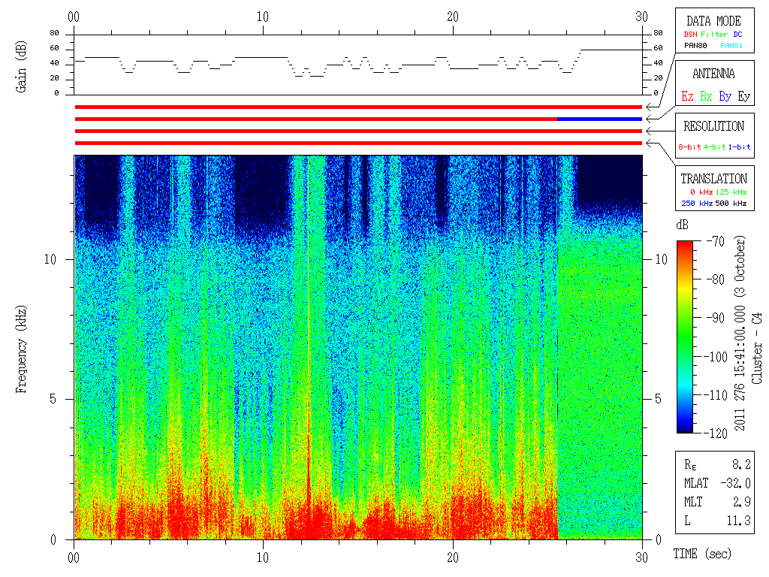Click the blue 250 kHz translation label
This screenshot has width=769, height=577.
coord(697,203)
